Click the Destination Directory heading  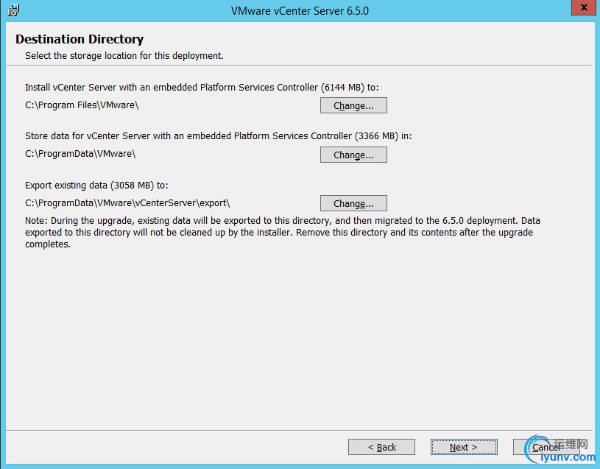coord(80,40)
